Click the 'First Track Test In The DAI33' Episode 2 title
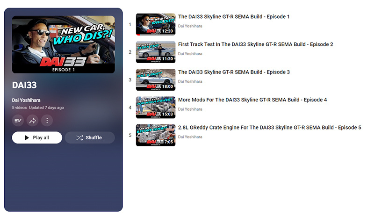Screen dimensions: 374x216 [255, 44]
